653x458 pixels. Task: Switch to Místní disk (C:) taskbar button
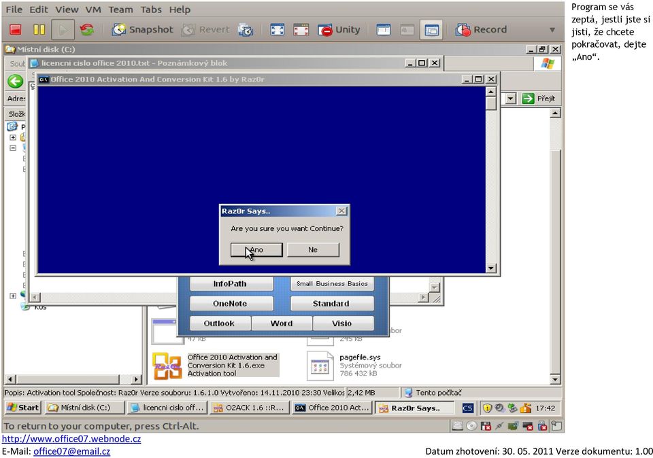pos(85,408)
